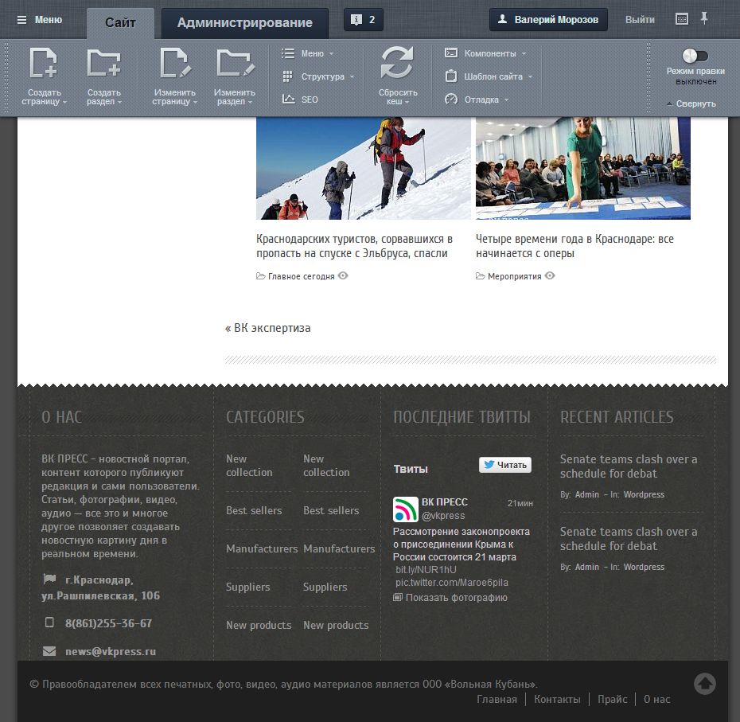Click the Изменить страницу icon
This screenshot has height=722, width=740.
[174, 62]
